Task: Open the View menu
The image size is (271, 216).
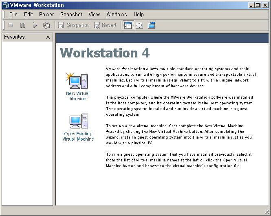Action: click(x=94, y=15)
